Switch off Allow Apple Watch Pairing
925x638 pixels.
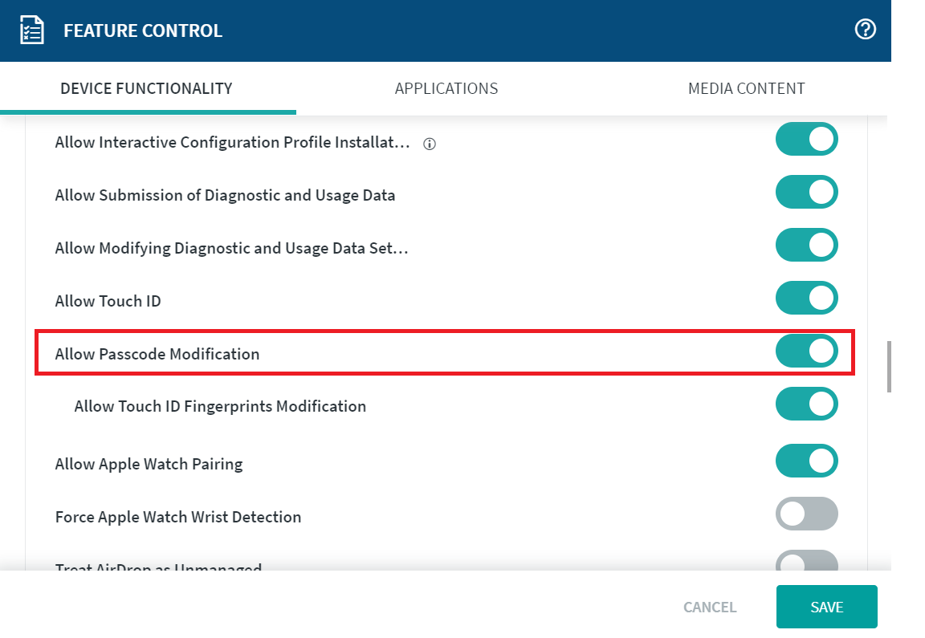[806, 461]
